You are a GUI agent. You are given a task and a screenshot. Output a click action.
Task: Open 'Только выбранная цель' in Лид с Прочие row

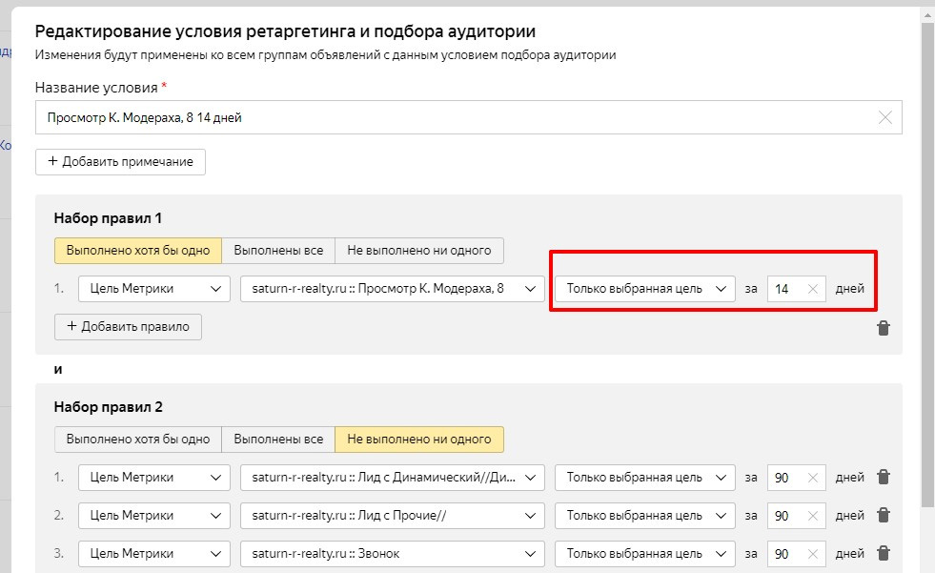pos(644,516)
